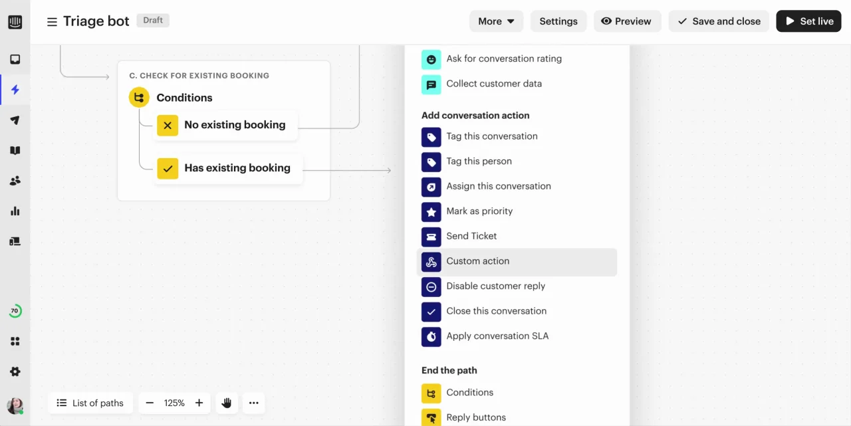The width and height of the screenshot is (851, 426).
Task: Decrease canvas zoom with the minus button
Action: 150,403
